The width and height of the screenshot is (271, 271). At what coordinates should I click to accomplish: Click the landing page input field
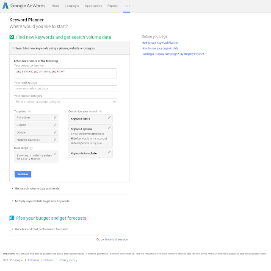[x=66, y=89]
